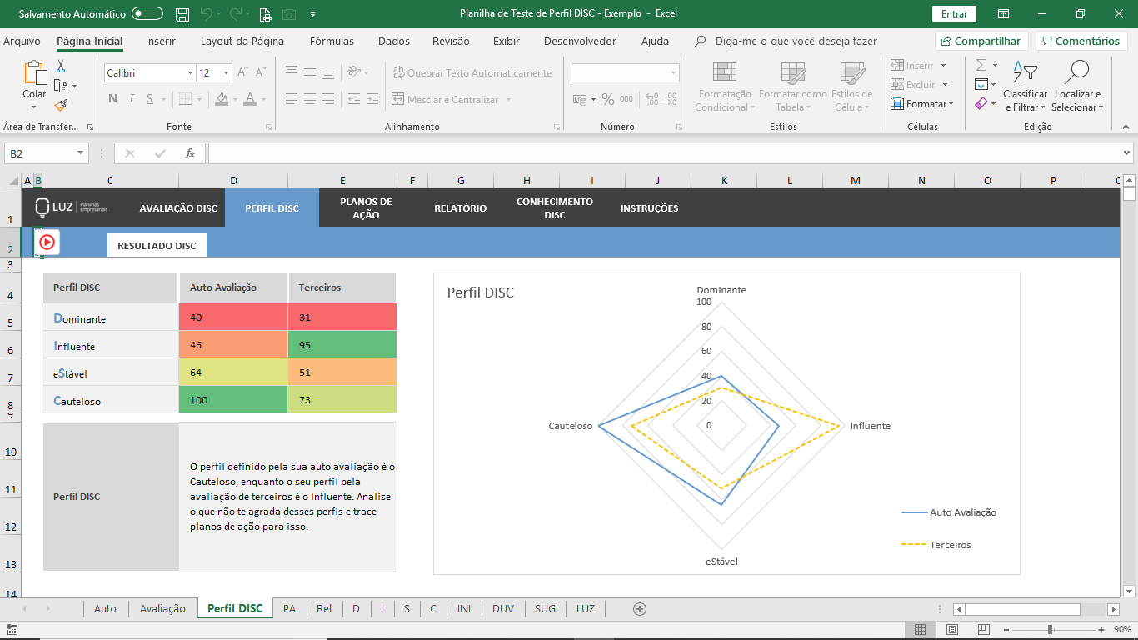Click the Undo arrow in quick access toolbar
The height and width of the screenshot is (640, 1138).
(x=206, y=14)
